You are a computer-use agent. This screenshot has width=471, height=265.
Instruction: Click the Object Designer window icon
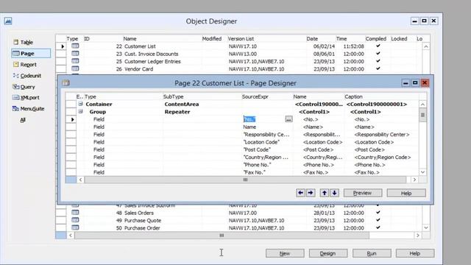coord(8,21)
